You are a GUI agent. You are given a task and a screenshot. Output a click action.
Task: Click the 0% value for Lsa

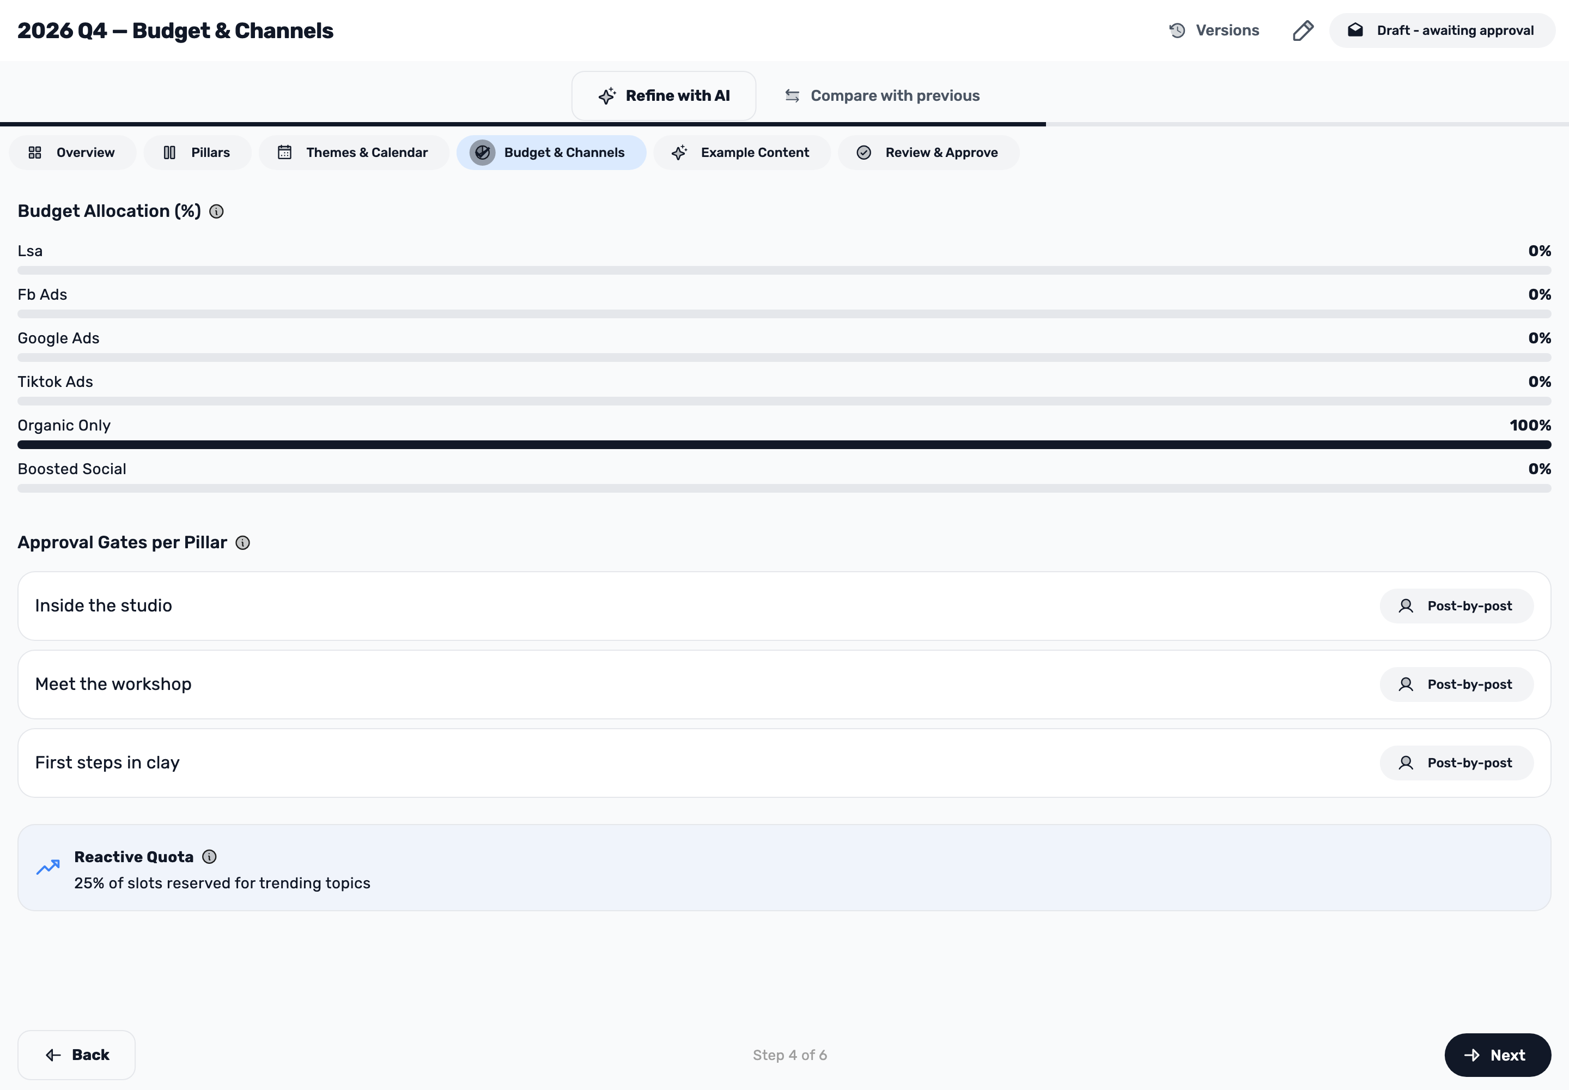[1540, 251]
